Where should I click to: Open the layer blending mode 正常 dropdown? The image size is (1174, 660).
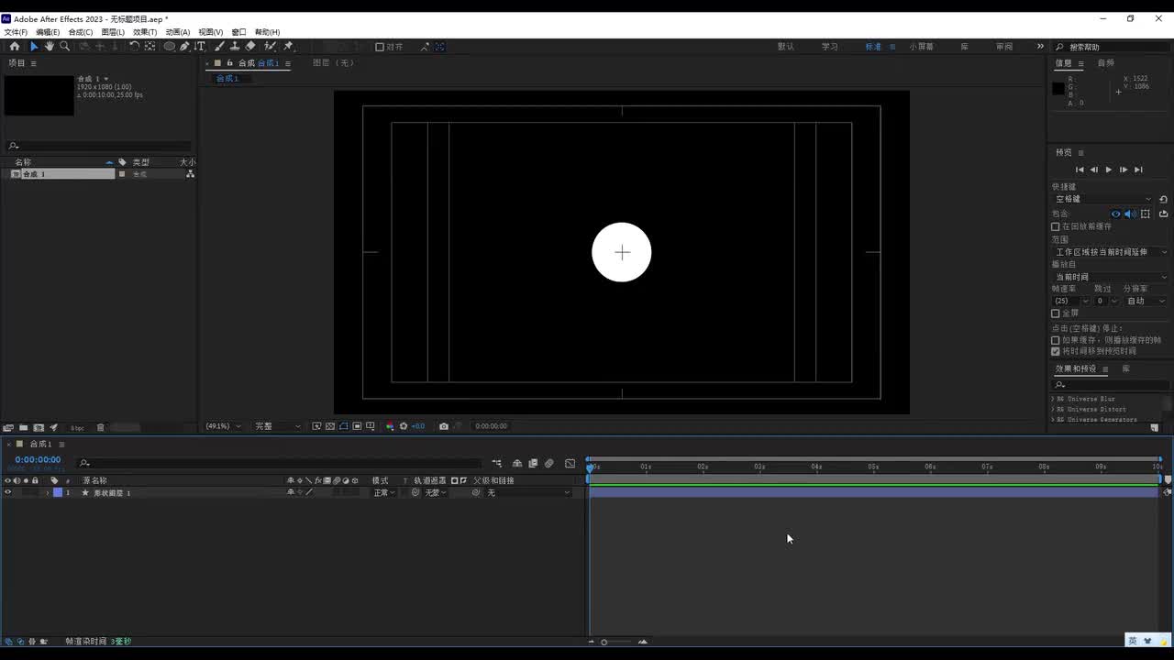point(383,493)
